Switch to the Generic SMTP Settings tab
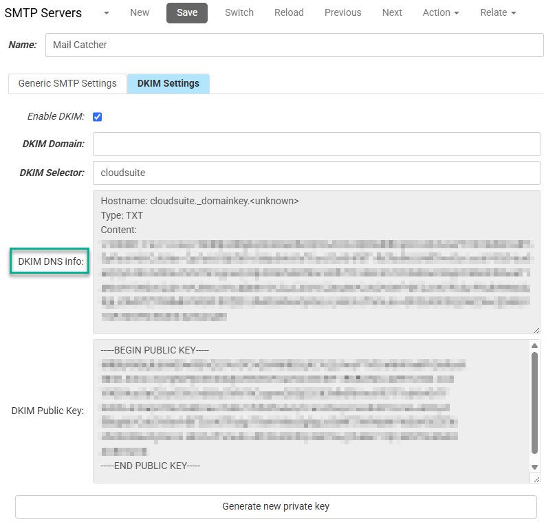This screenshot has width=546, height=522. (67, 83)
